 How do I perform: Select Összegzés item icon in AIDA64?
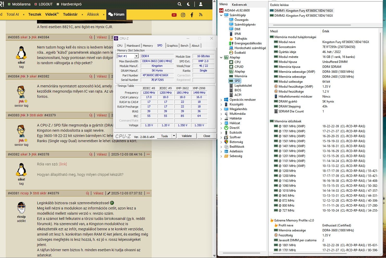[231, 20]
